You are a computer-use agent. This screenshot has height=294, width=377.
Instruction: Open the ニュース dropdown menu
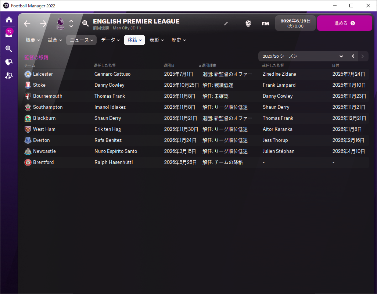(81, 40)
